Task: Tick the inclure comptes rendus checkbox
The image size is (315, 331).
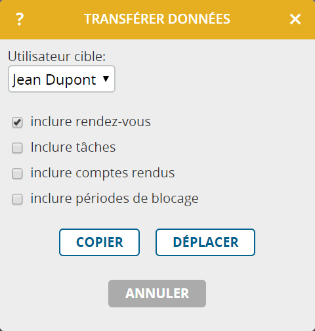Action: pos(17,173)
